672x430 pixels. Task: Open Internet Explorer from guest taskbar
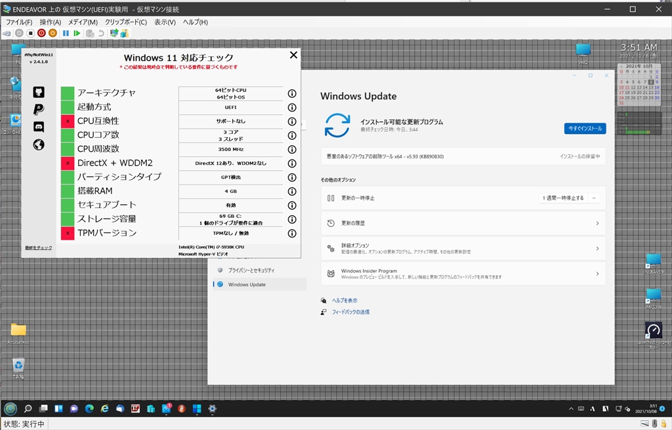tap(104, 408)
